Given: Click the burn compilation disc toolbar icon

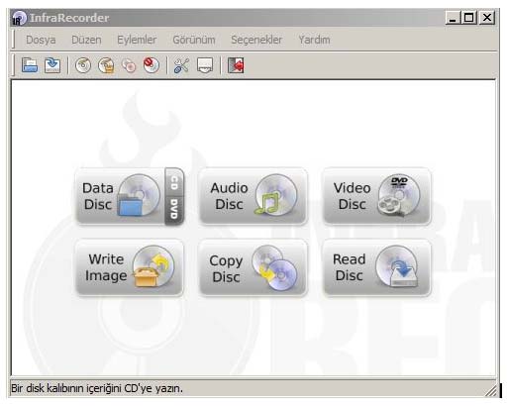Looking at the screenshot, I should click(83, 65).
